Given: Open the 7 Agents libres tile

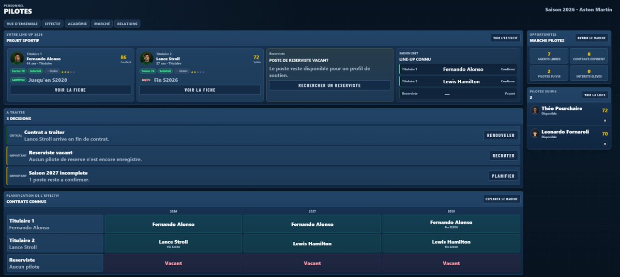Looking at the screenshot, I should point(549,56).
